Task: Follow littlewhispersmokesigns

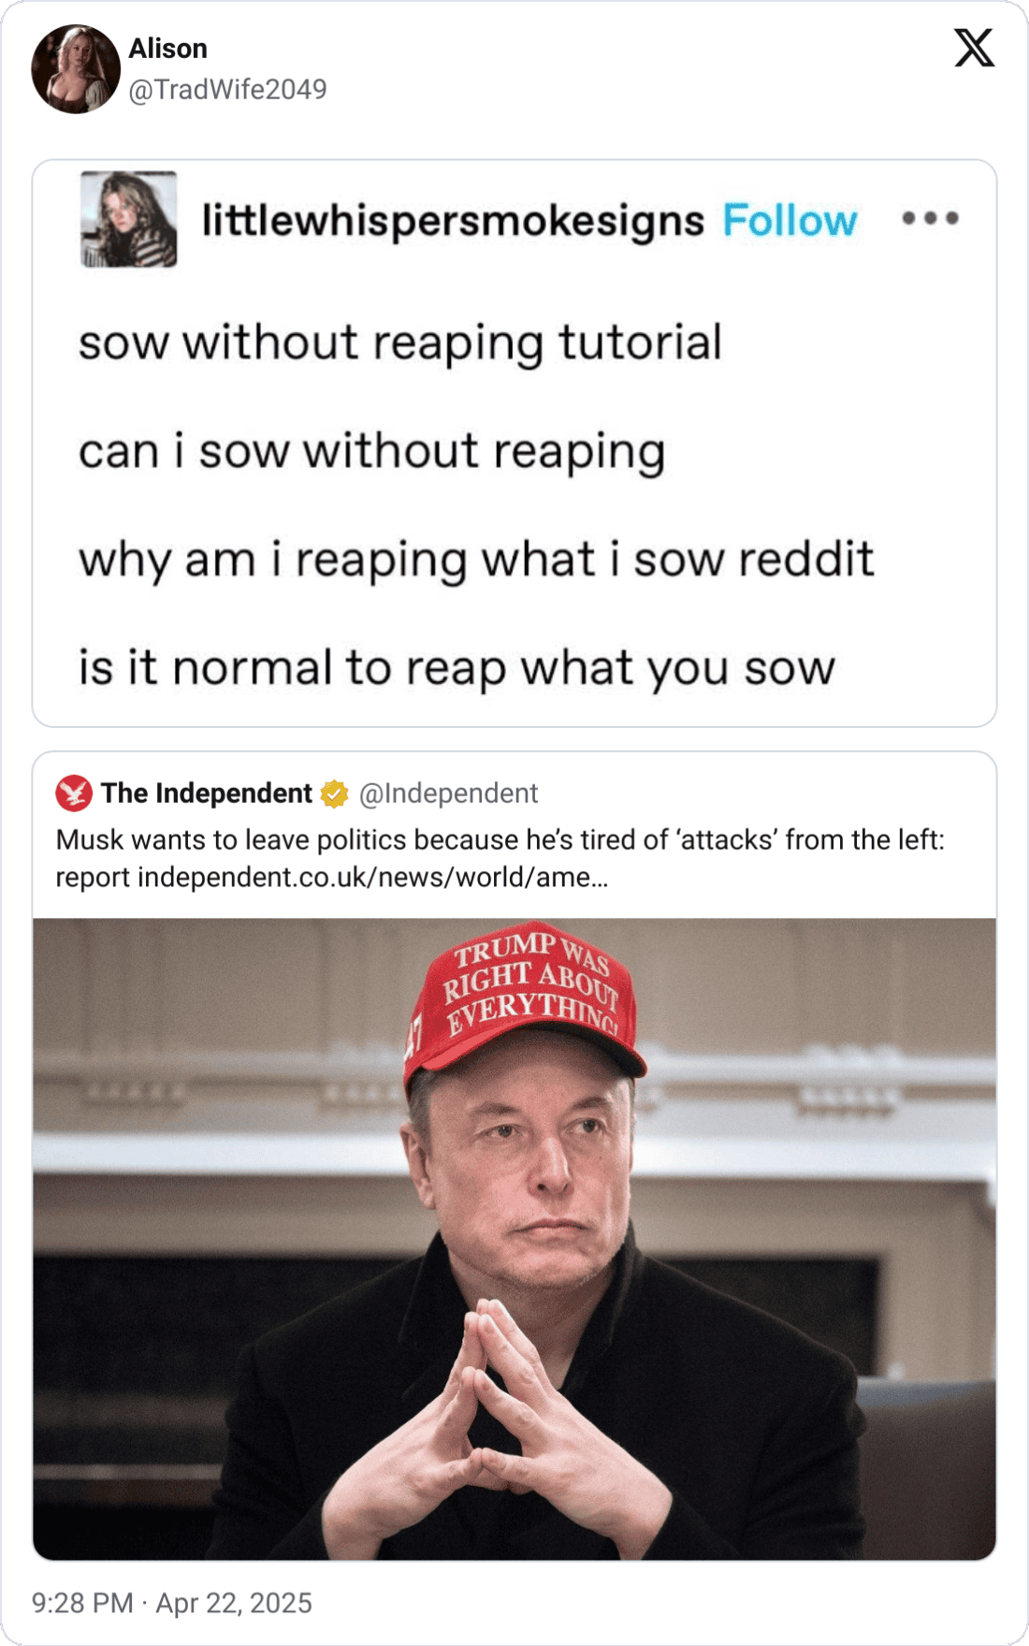Action: [790, 221]
